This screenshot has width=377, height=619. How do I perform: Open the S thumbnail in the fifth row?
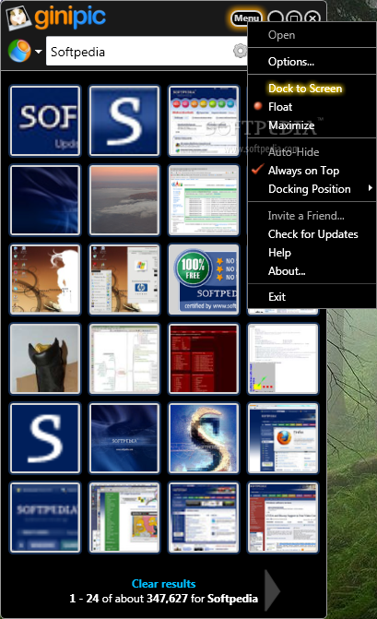click(45, 438)
